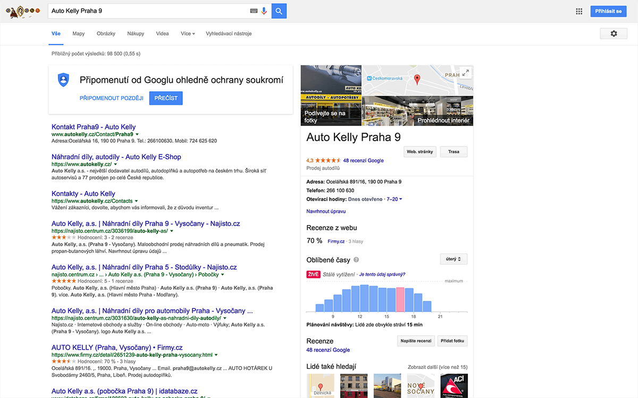The width and height of the screenshot is (638, 398).
Task: Open arrow menu beside autokelly.cz/Contacts URL
Action: (x=137, y=201)
